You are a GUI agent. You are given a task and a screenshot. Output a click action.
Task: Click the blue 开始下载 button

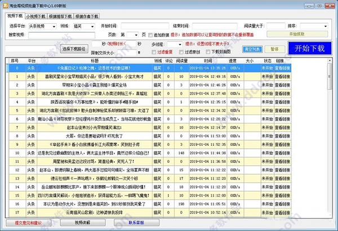pos(309,48)
